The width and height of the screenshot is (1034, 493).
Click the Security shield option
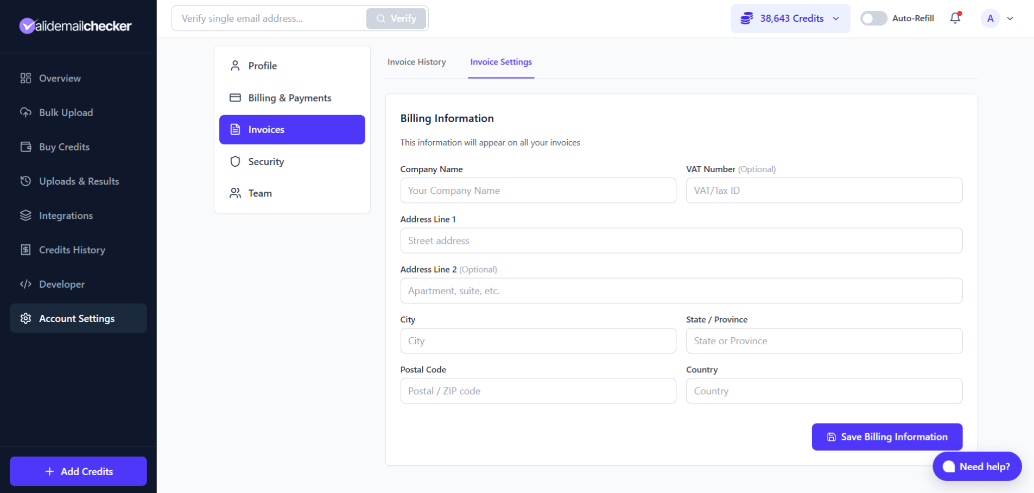click(x=265, y=161)
